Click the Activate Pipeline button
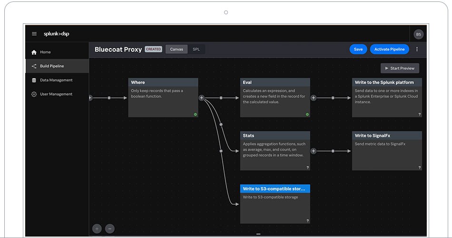The width and height of the screenshot is (452, 238). 390,50
